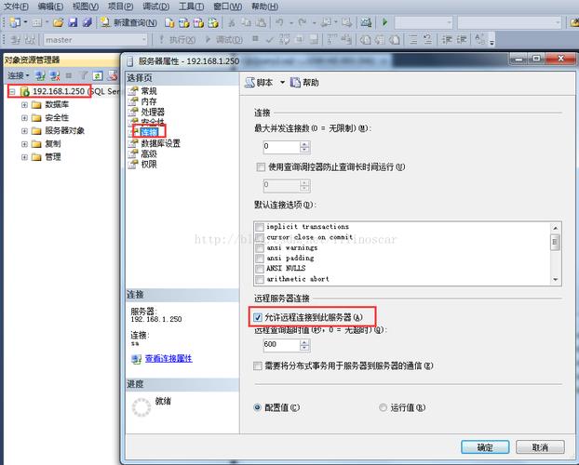Image resolution: width=579 pixels, height=465 pixels.
Task: Click the 确定 button
Action: 485,447
